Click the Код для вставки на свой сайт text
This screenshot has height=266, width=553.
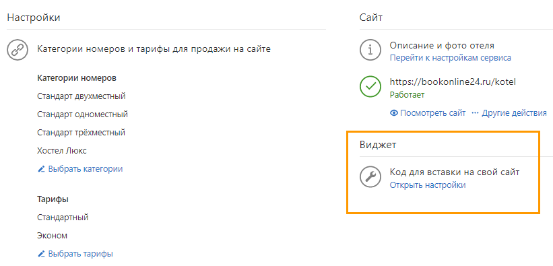455,172
